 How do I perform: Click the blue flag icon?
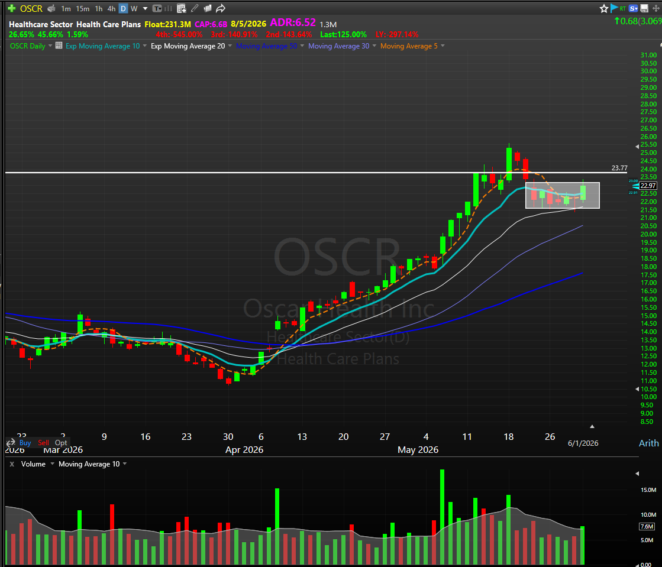(614, 8)
